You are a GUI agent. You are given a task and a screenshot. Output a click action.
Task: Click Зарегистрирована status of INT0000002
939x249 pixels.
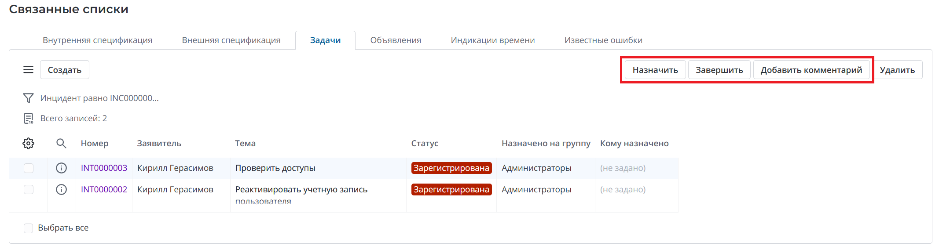click(451, 190)
